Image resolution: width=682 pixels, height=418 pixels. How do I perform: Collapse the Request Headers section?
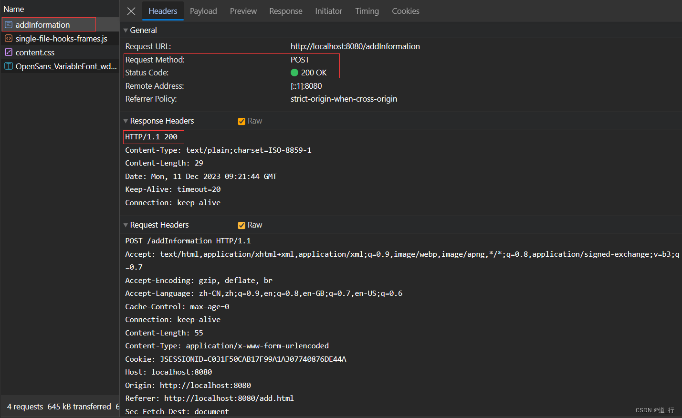(126, 225)
